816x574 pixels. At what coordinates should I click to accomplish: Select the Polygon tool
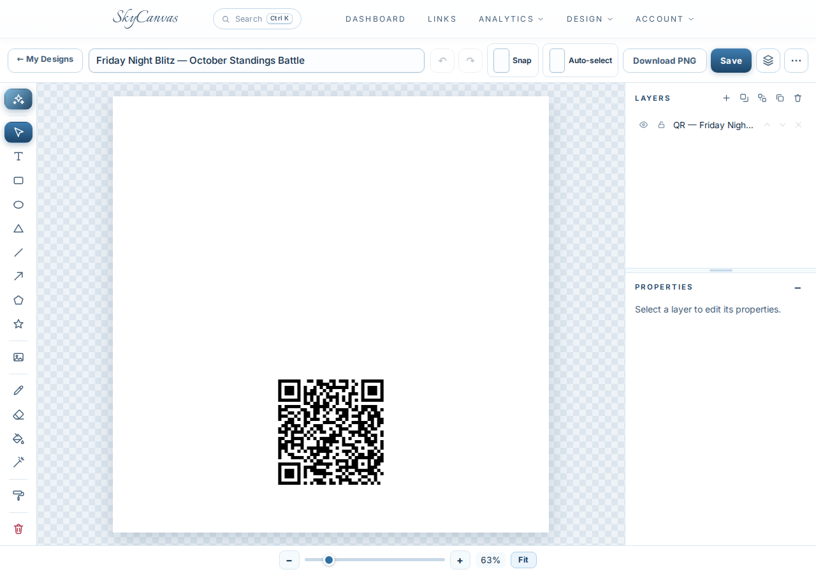18,300
